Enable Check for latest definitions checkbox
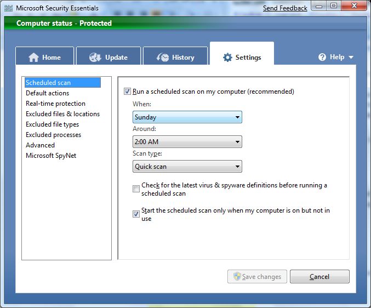The width and height of the screenshot is (371, 308). 136,189
